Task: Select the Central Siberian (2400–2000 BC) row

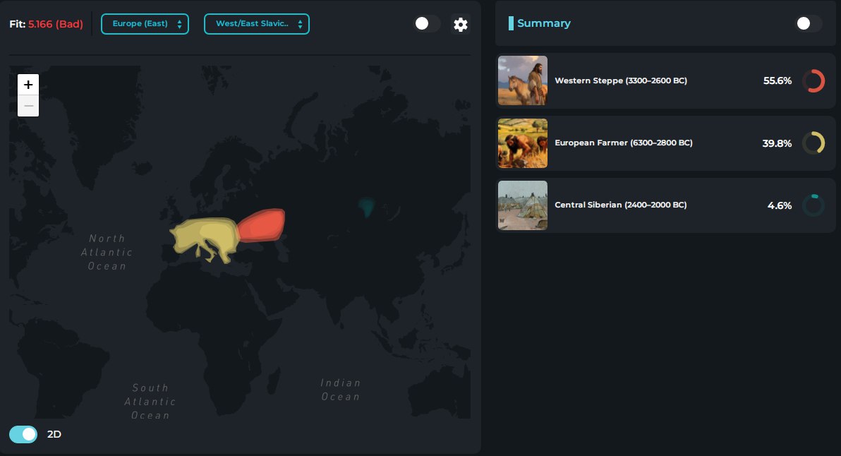Action: coord(665,205)
